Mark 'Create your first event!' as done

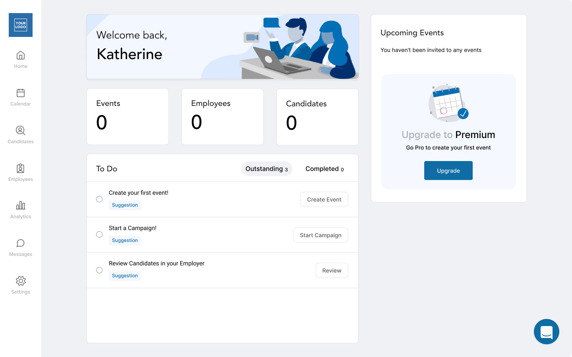[99, 199]
